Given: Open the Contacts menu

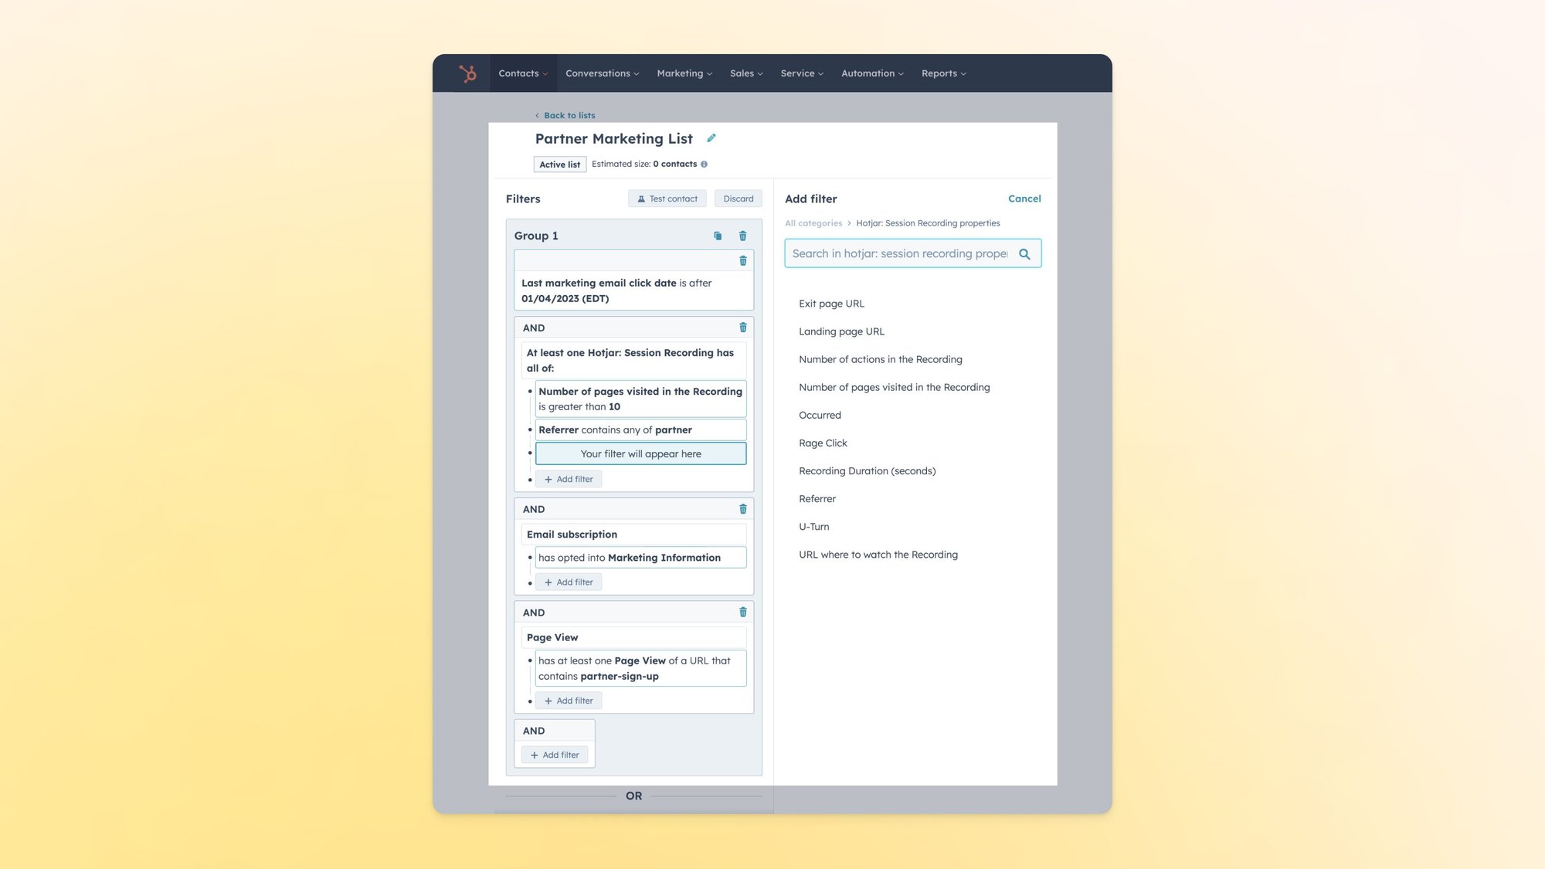Looking at the screenshot, I should pyautogui.click(x=523, y=73).
